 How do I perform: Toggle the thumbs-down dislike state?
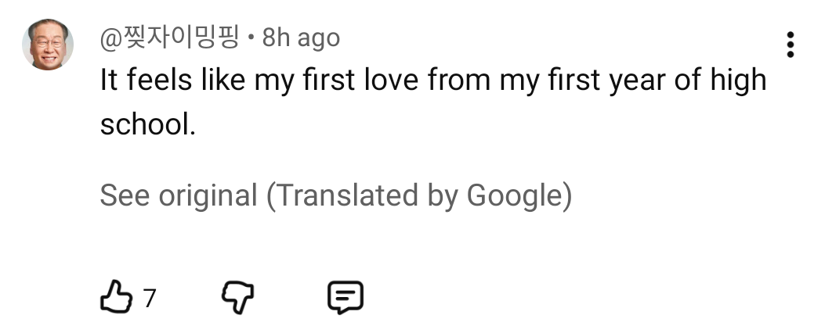(237, 298)
